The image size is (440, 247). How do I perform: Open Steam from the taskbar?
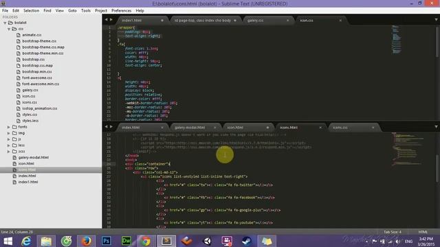point(247,241)
